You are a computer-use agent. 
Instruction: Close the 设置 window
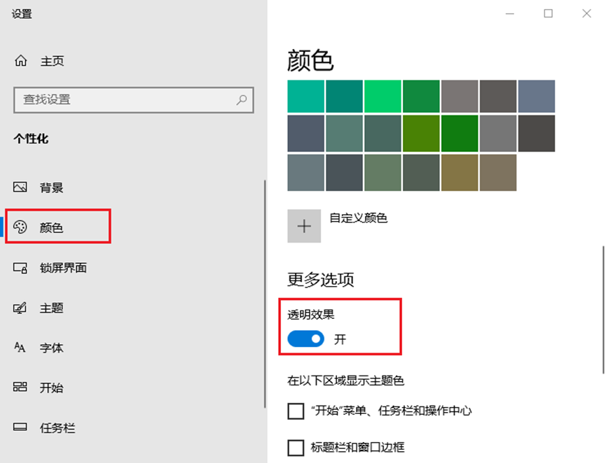pos(586,13)
